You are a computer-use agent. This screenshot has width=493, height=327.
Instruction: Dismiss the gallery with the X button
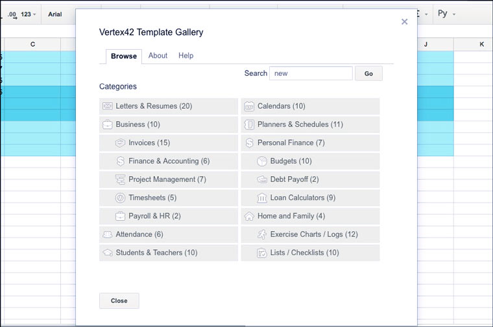[405, 21]
